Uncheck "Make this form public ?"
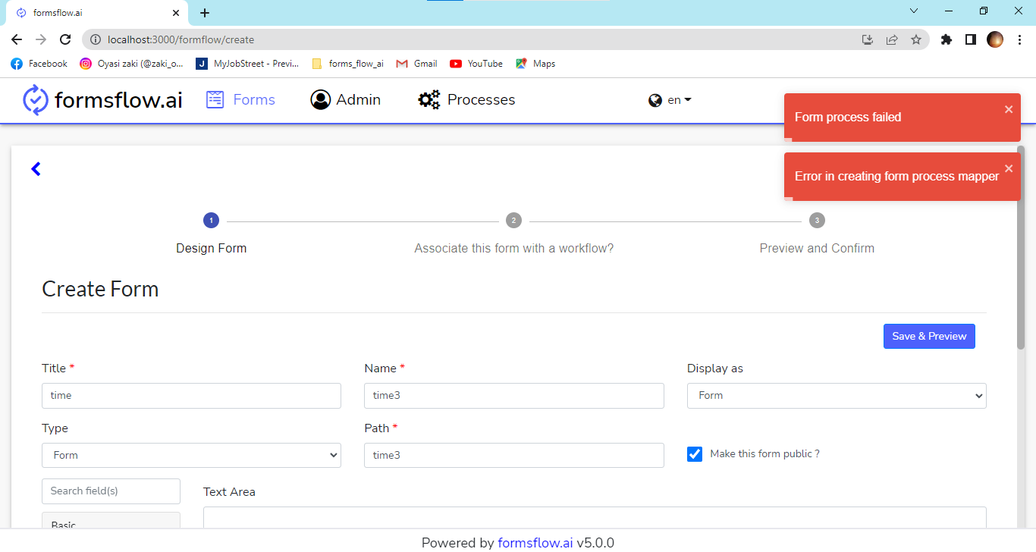 click(x=695, y=453)
